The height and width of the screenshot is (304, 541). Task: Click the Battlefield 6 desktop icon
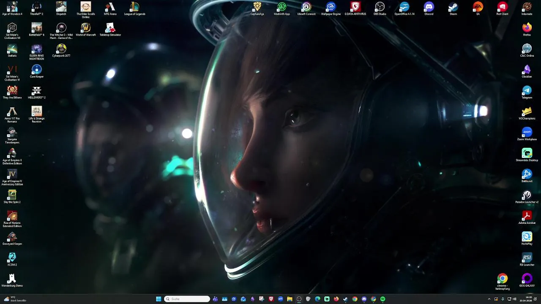point(37,30)
